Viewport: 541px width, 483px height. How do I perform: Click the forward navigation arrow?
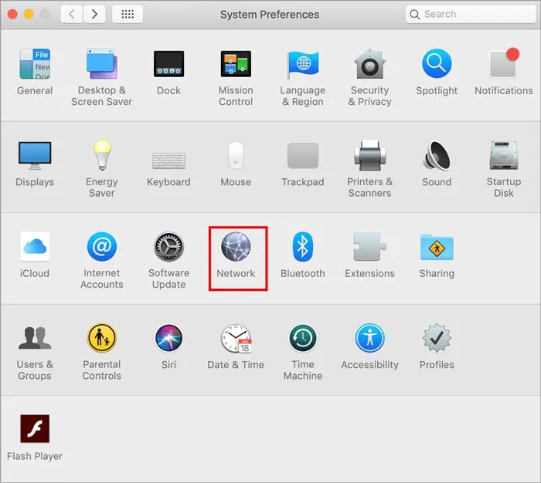pyautogui.click(x=94, y=14)
